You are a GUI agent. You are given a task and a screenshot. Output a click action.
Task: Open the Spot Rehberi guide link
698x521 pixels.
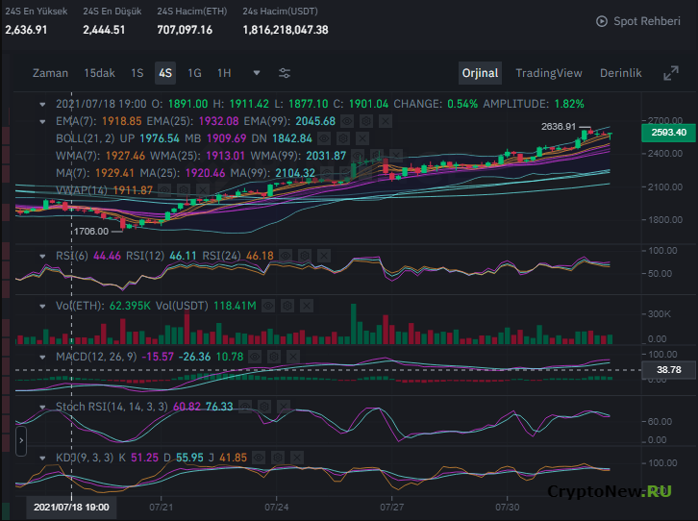[x=646, y=21]
